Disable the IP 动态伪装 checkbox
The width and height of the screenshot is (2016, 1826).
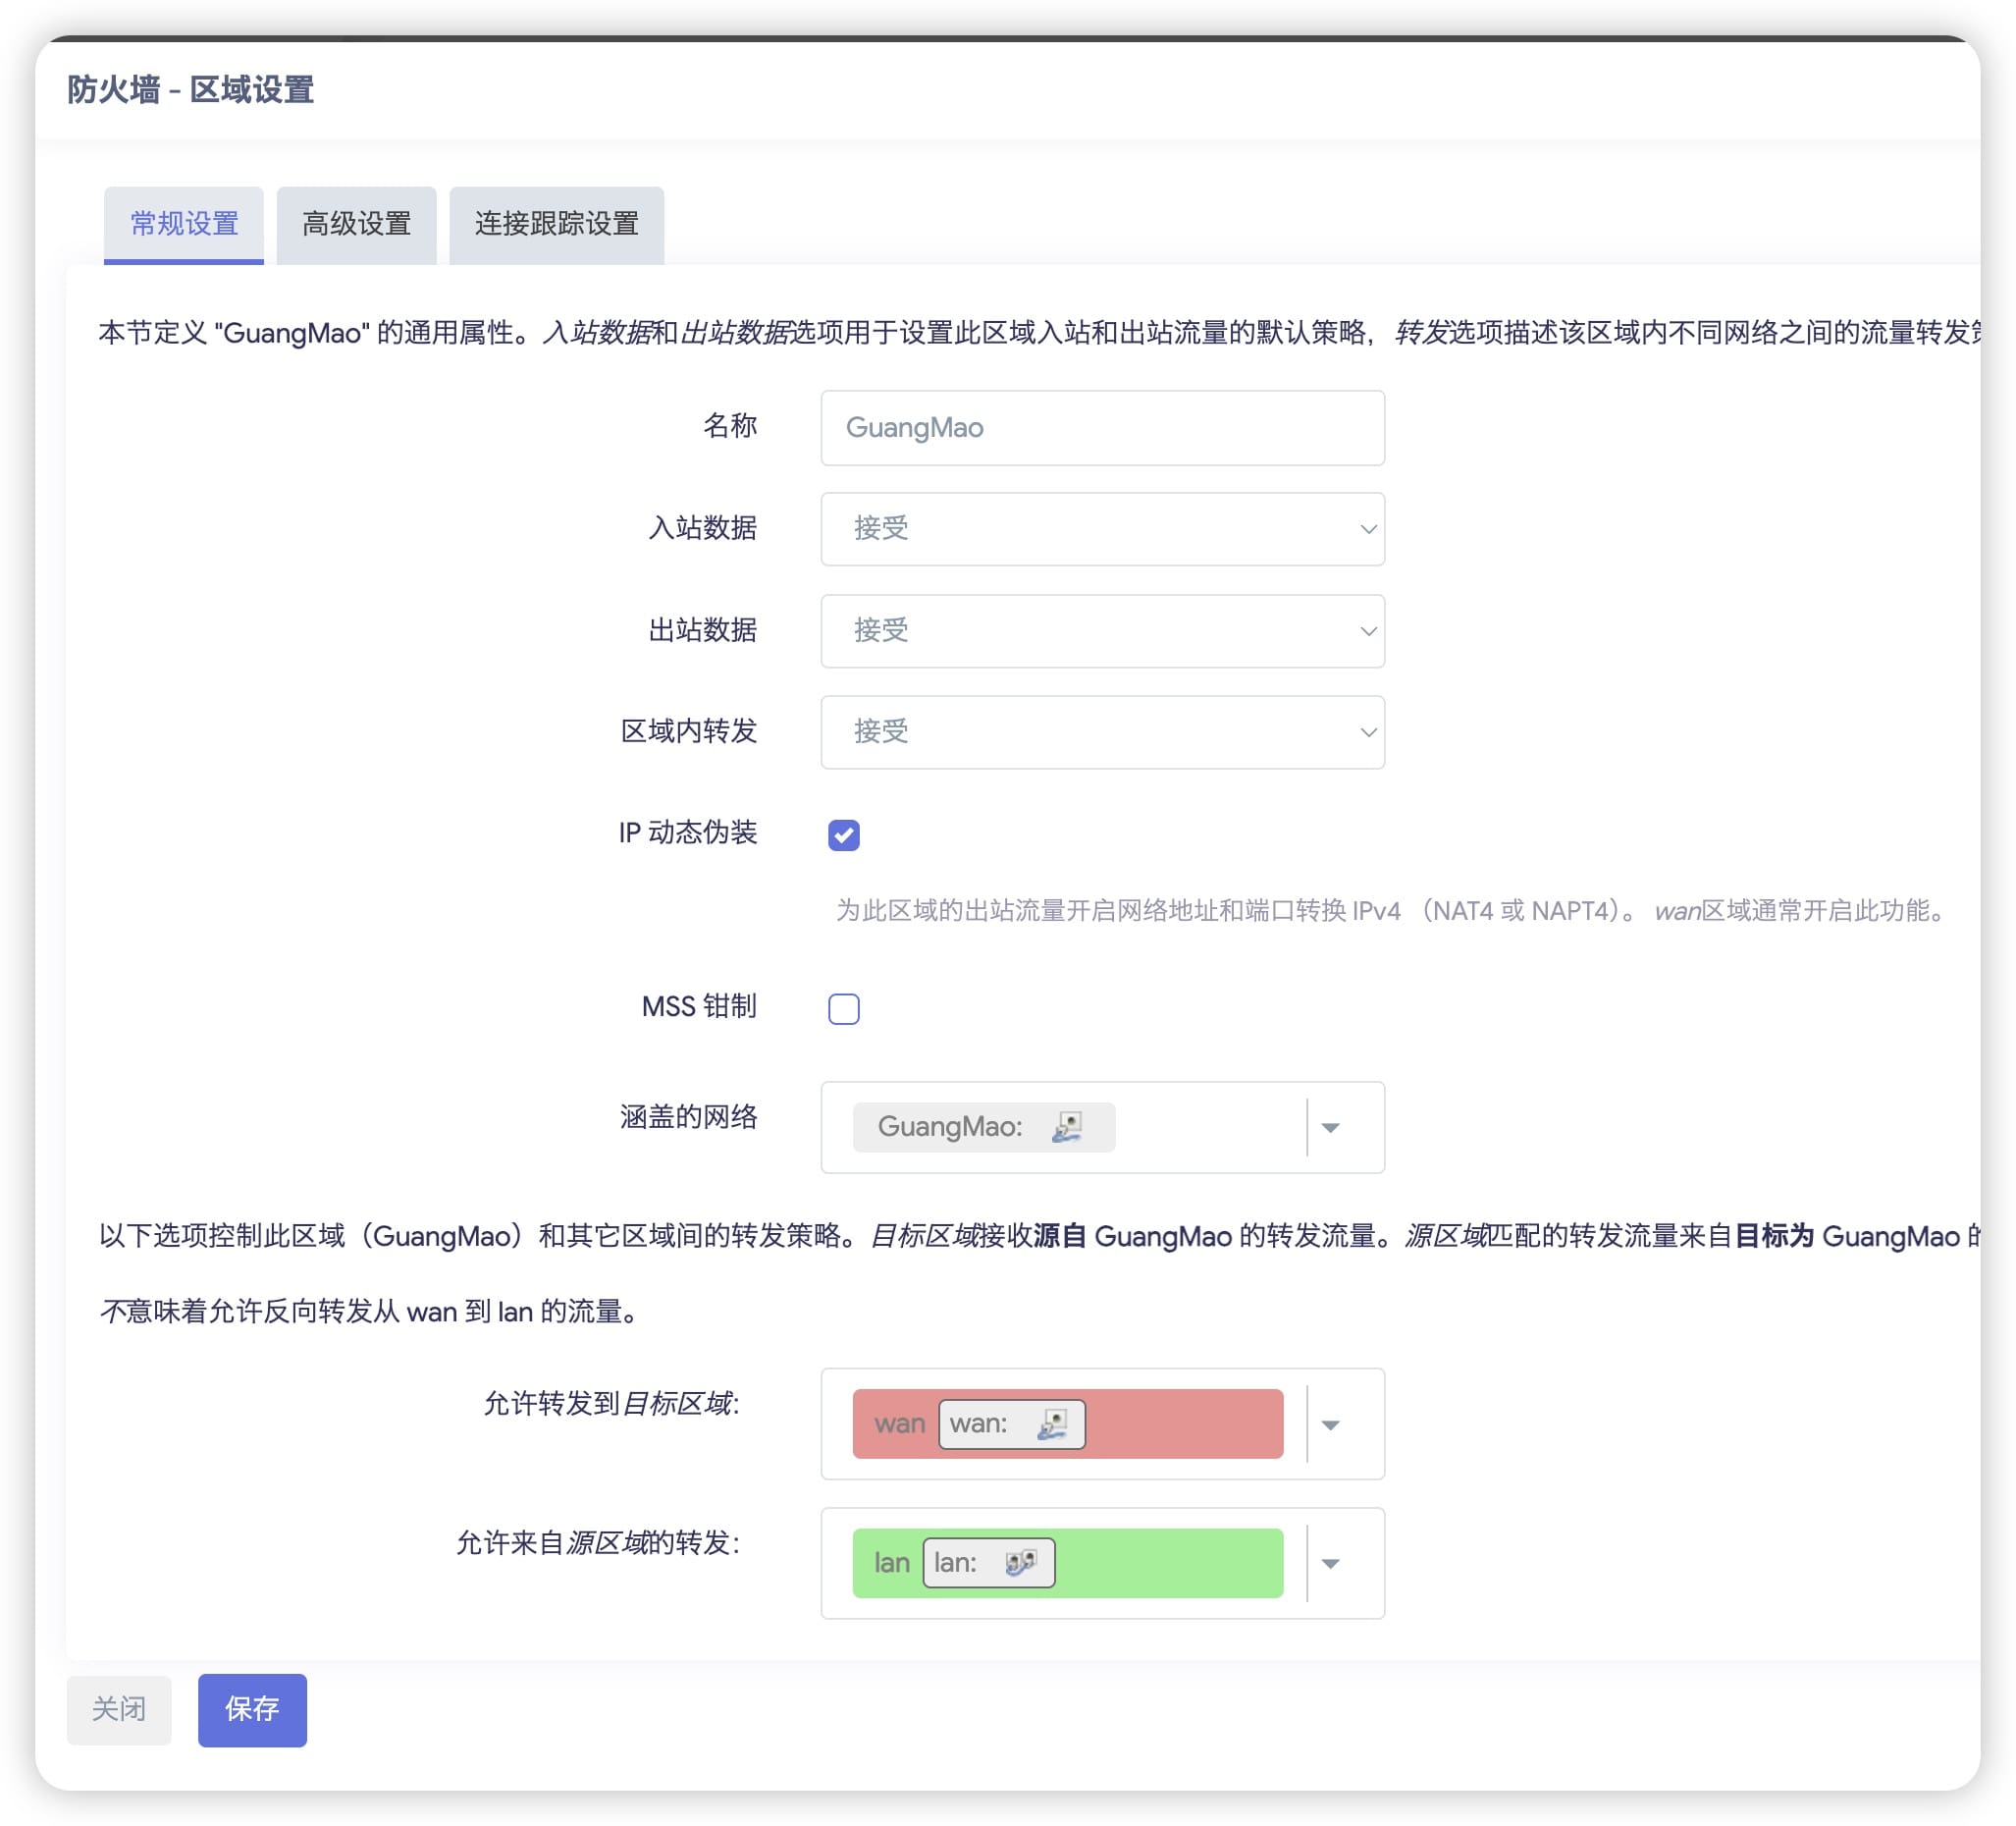(x=845, y=835)
